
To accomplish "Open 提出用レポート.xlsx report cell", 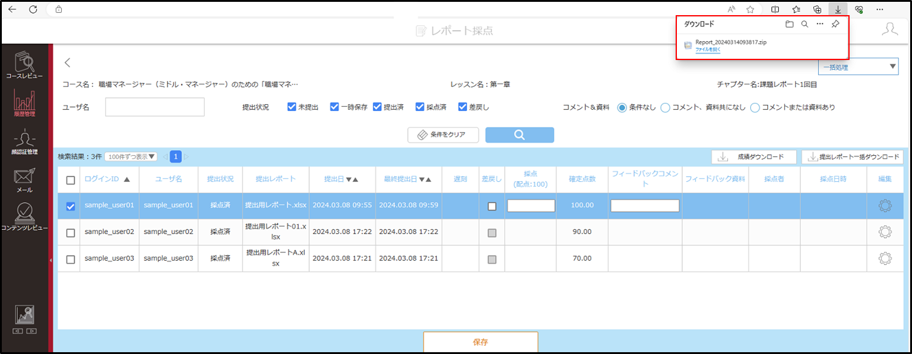I will point(276,205).
